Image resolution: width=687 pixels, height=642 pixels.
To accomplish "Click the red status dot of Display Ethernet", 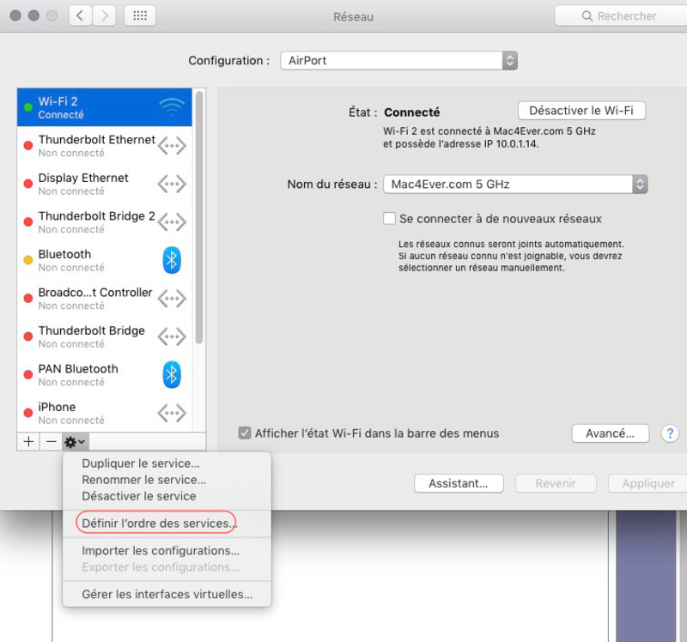I will pyautogui.click(x=28, y=184).
